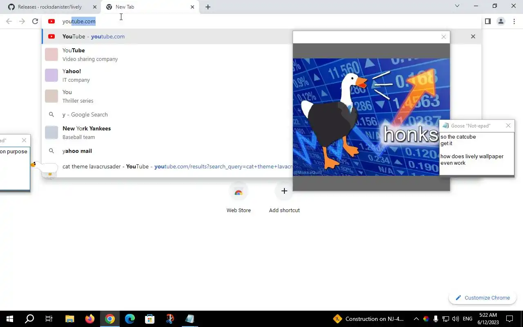
Task: Open the notification center icon
Action: (x=510, y=319)
